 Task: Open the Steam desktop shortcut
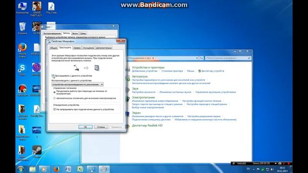pos(37,152)
